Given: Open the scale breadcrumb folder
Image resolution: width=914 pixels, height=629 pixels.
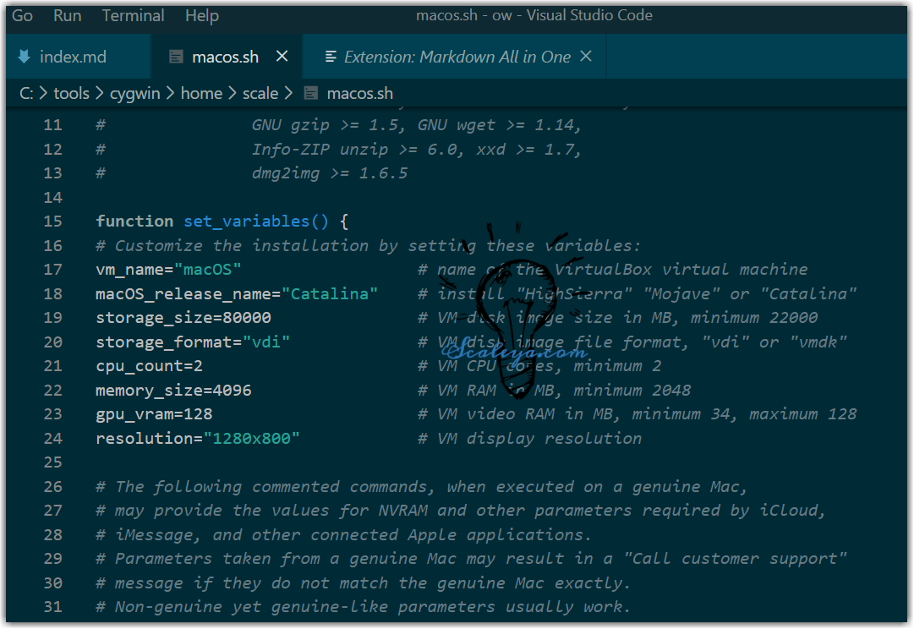Looking at the screenshot, I should pyautogui.click(x=260, y=93).
